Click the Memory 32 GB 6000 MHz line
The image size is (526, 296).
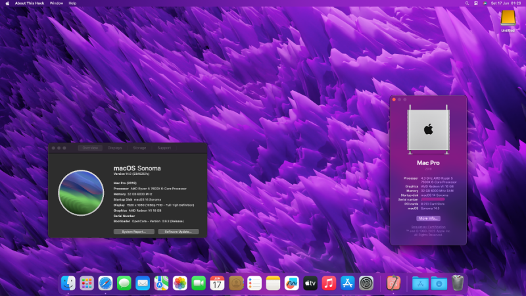(133, 194)
